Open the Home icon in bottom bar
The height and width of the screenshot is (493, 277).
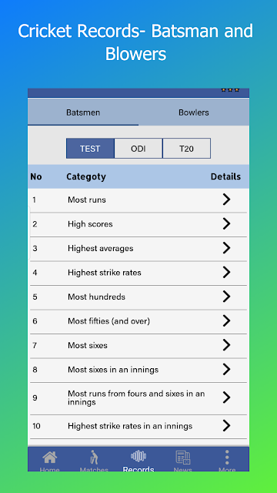pyautogui.click(x=49, y=458)
